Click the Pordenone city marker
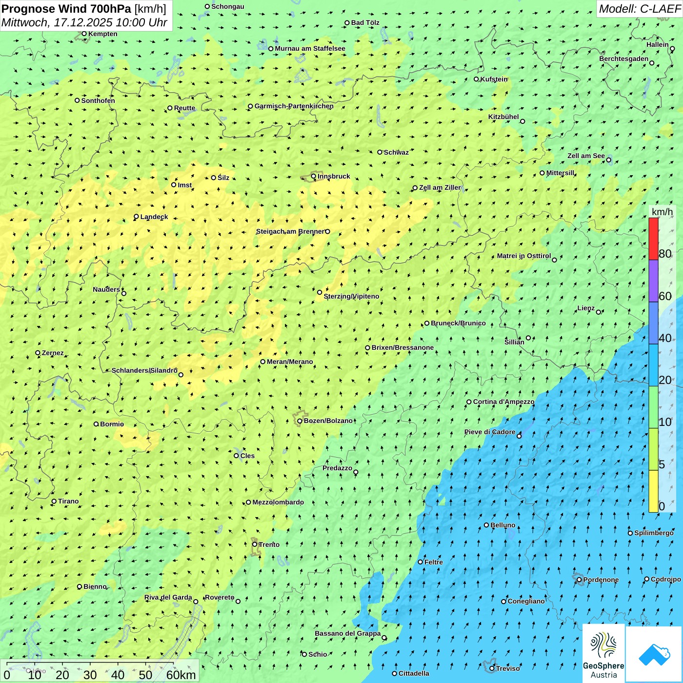The image size is (683, 683). pyautogui.click(x=579, y=580)
